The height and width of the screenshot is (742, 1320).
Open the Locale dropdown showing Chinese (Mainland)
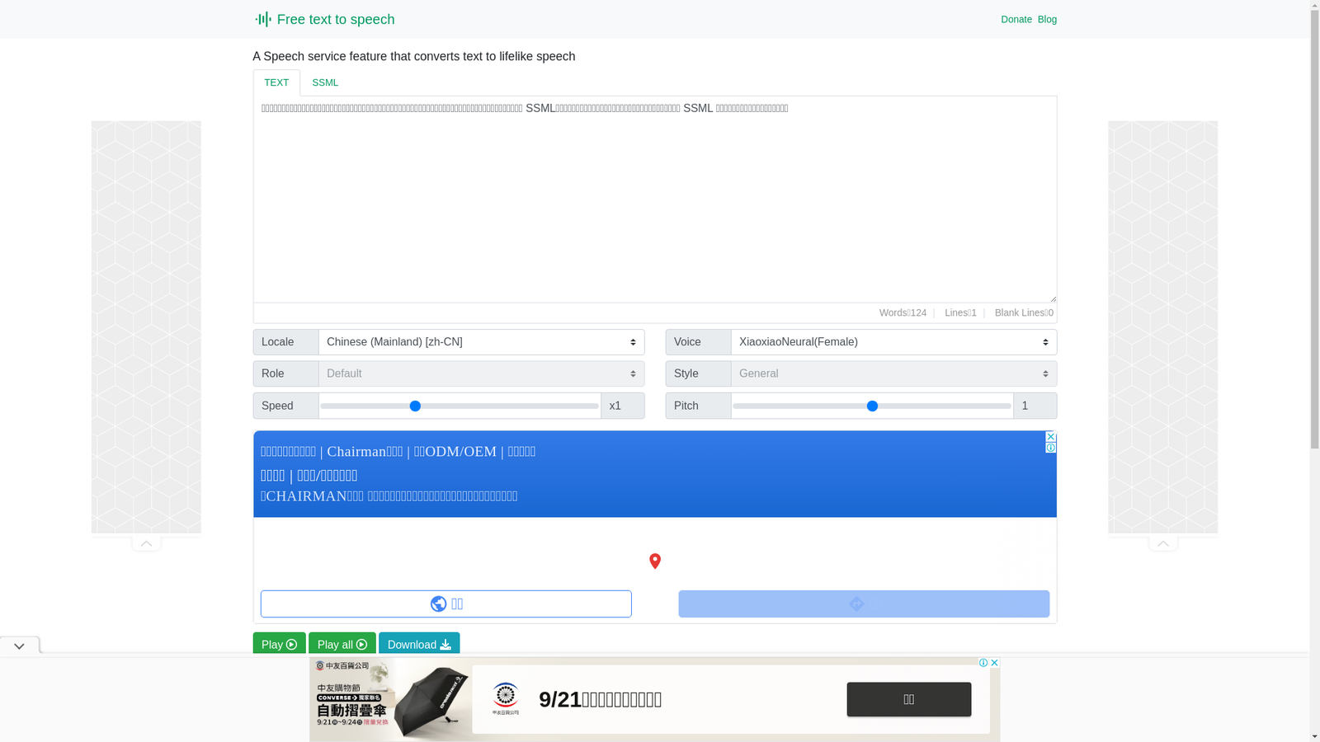tap(481, 342)
